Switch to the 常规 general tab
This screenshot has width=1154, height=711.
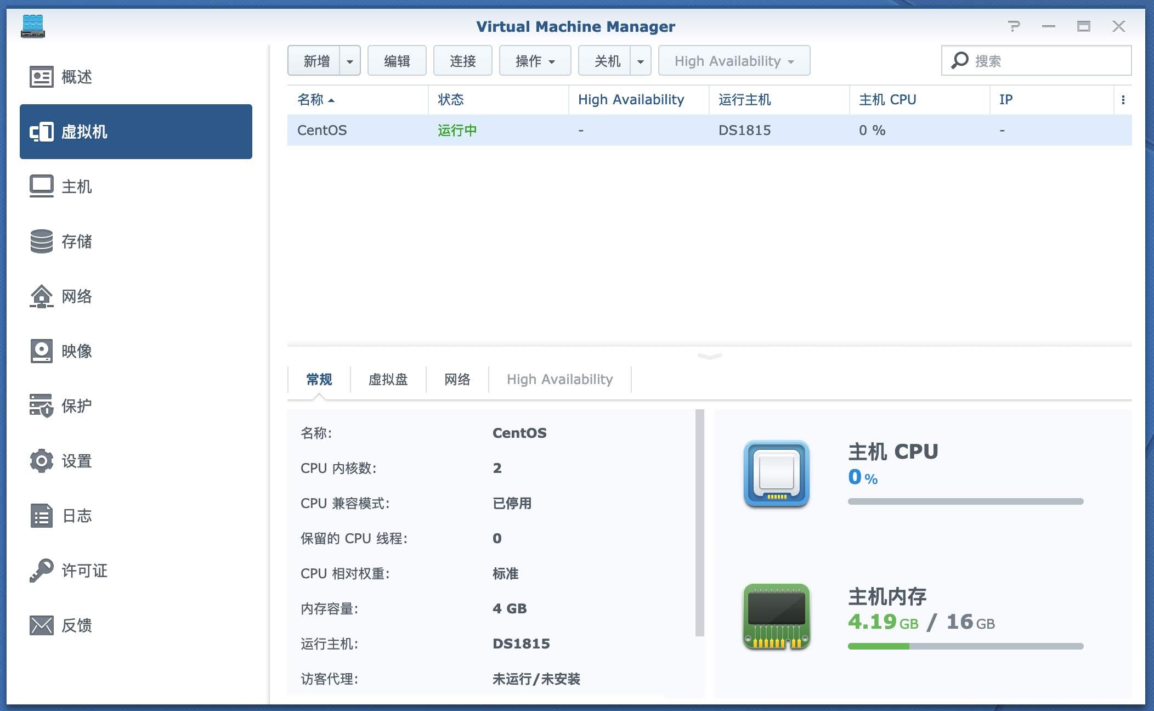coord(319,379)
